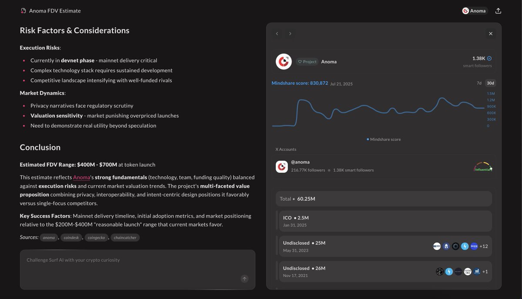The height and width of the screenshot is (299, 522).
Task: Click the verified badge next to 1.38K
Action: click(489, 58)
